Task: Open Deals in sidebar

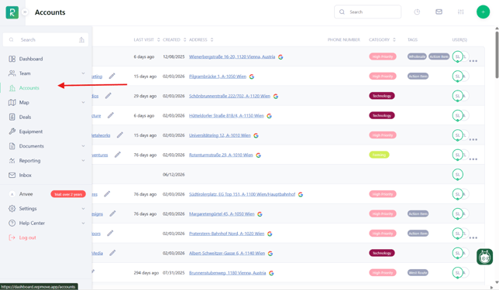Action: pos(25,117)
